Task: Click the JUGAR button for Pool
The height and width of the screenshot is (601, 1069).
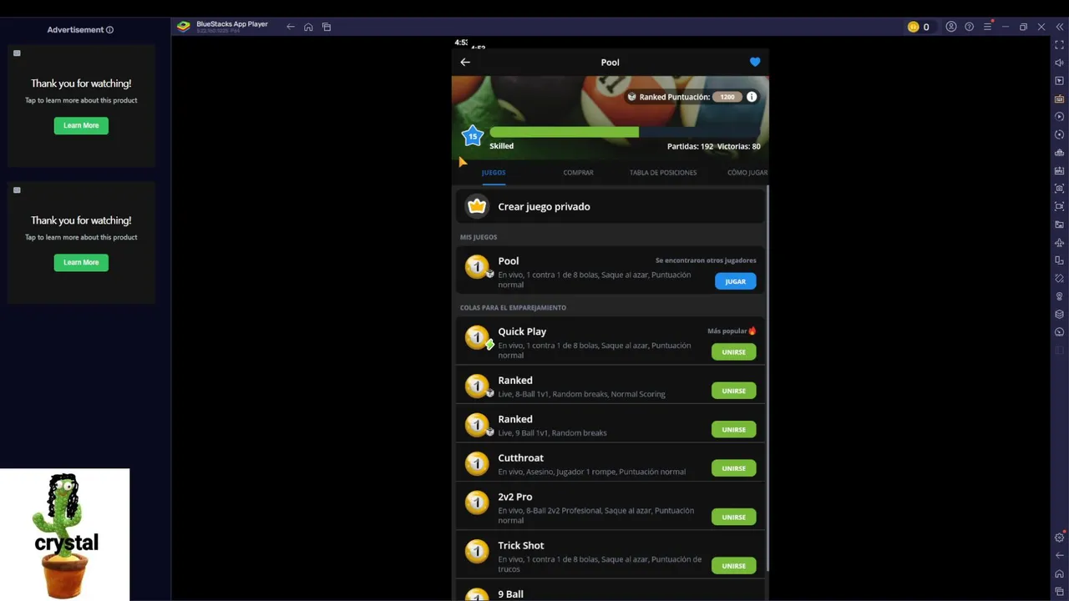Action: pyautogui.click(x=736, y=281)
